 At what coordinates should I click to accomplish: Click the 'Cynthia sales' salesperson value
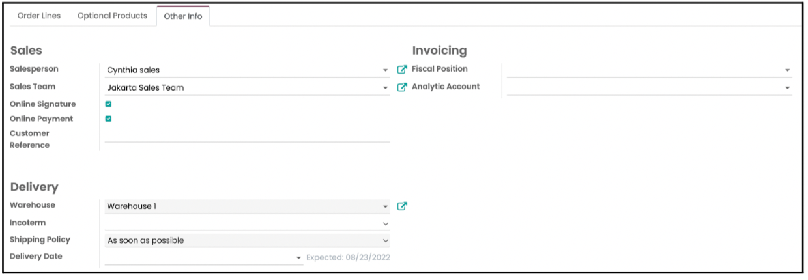pos(134,70)
